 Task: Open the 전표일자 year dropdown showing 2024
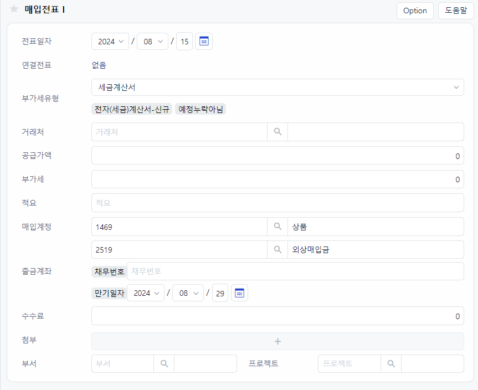110,41
